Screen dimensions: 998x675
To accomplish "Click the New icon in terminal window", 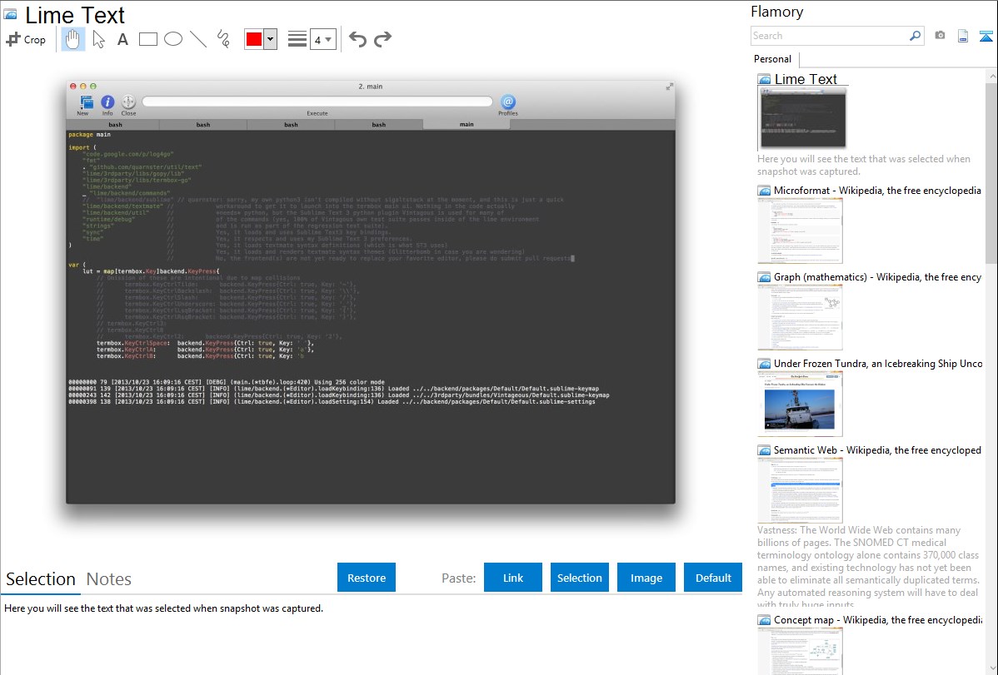I will (x=86, y=102).
